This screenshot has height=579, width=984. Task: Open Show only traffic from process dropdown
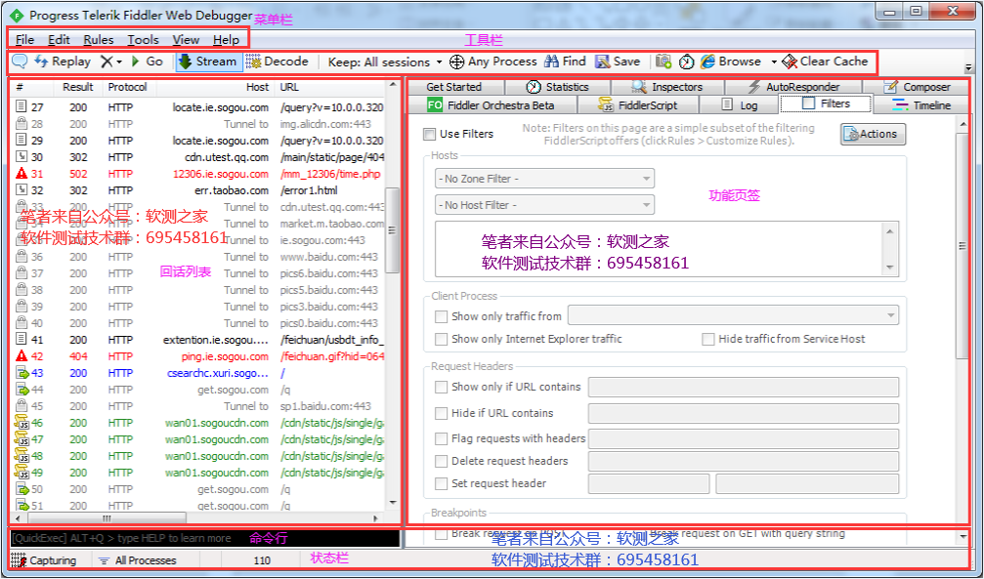[733, 315]
